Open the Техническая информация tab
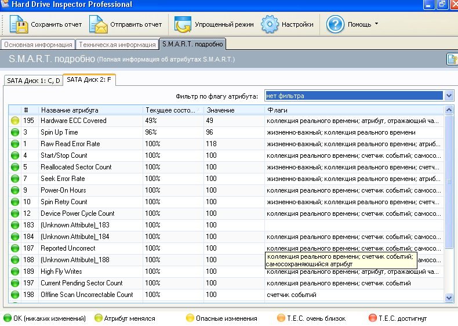 point(117,44)
